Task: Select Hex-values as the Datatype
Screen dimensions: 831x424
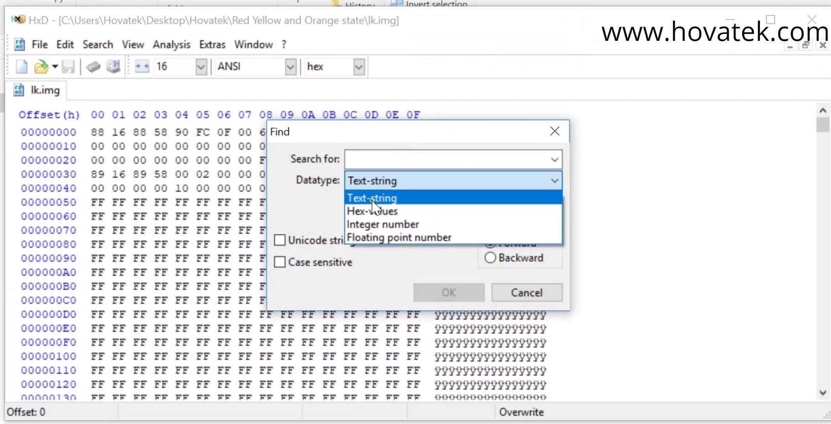Action: pos(372,211)
